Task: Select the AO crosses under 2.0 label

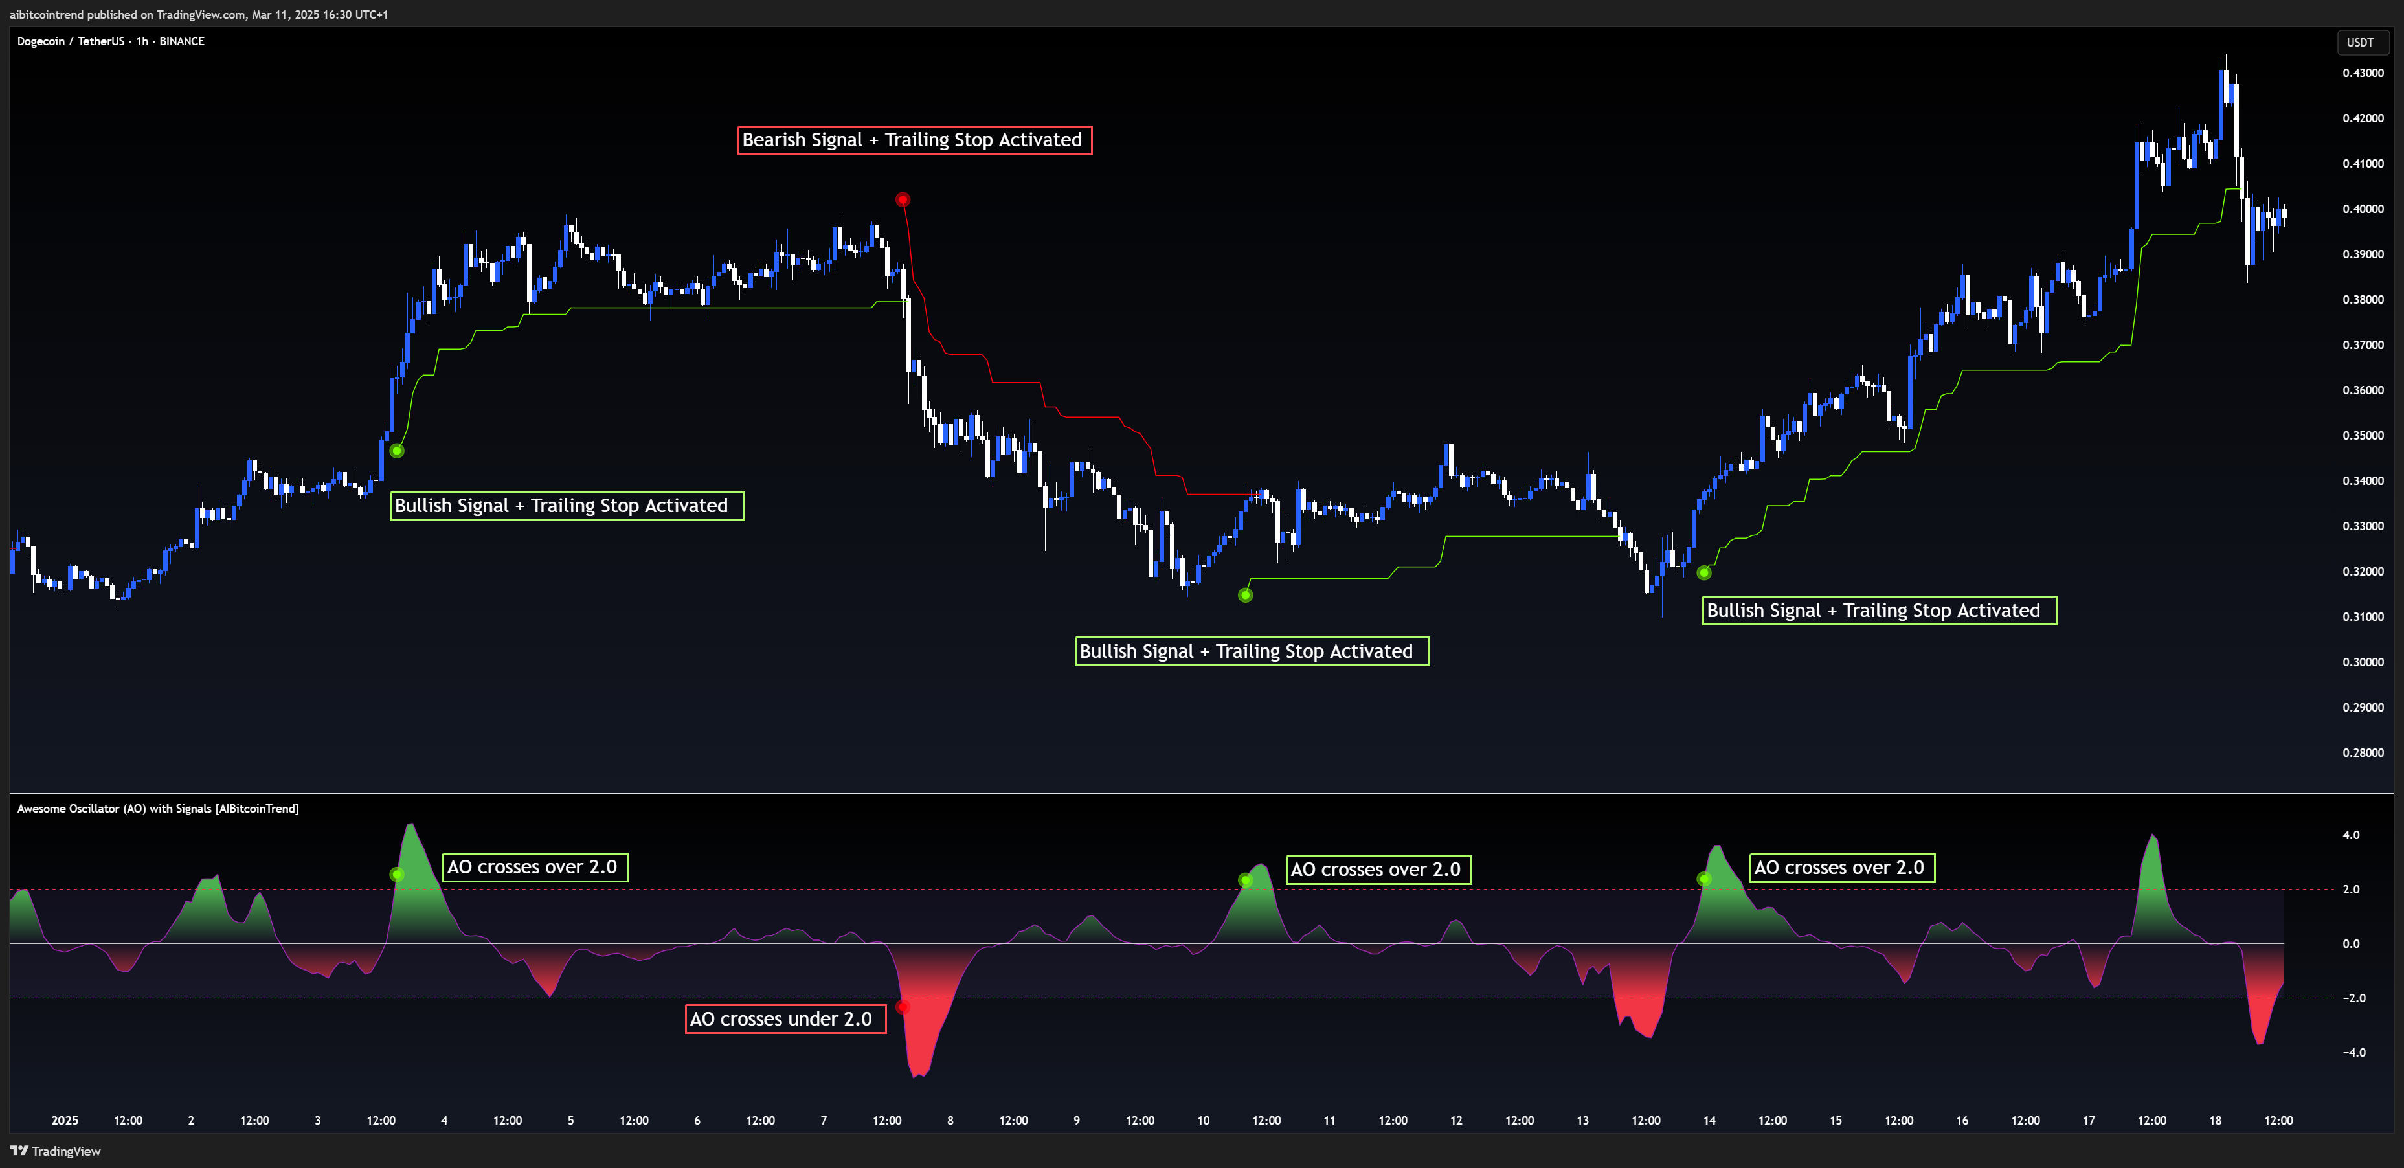Action: coord(786,1018)
